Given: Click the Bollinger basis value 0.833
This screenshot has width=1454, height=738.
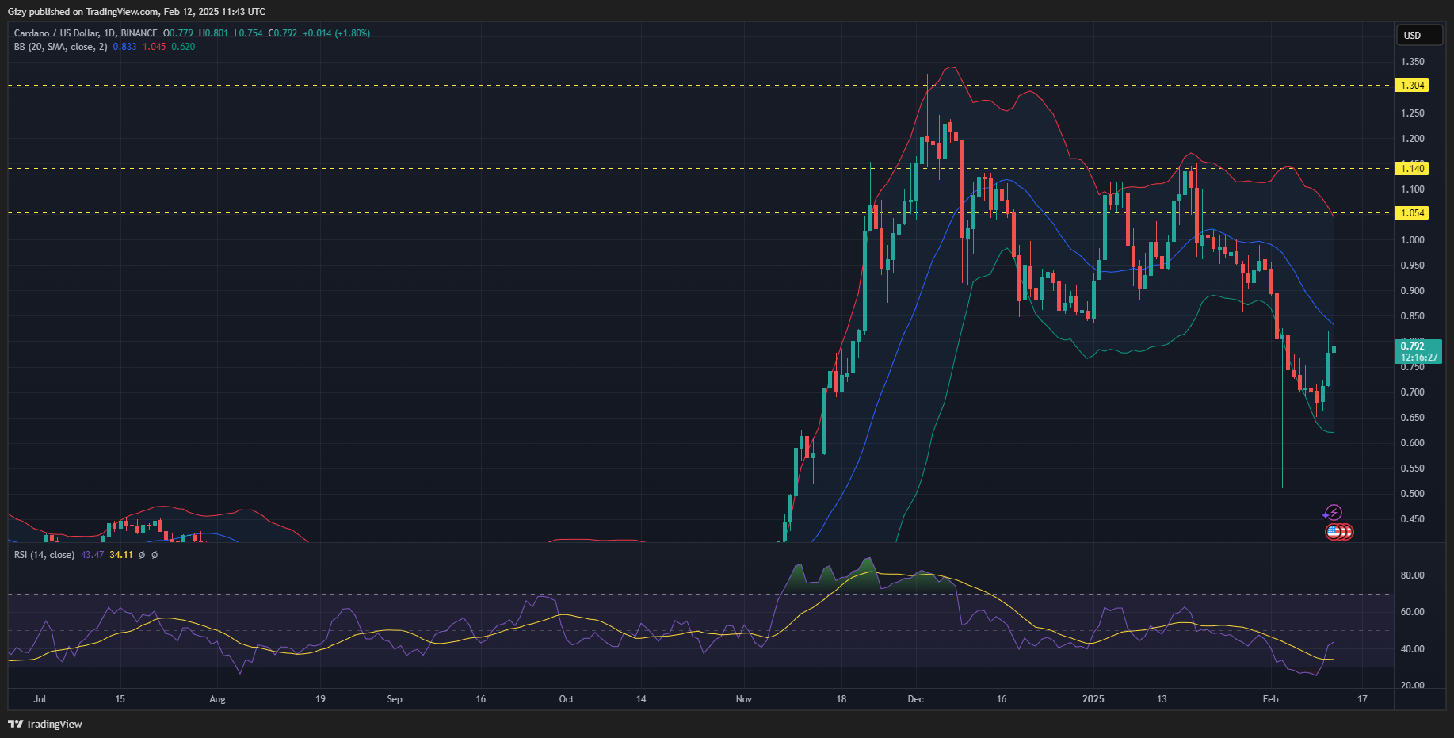Looking at the screenshot, I should click(x=124, y=47).
